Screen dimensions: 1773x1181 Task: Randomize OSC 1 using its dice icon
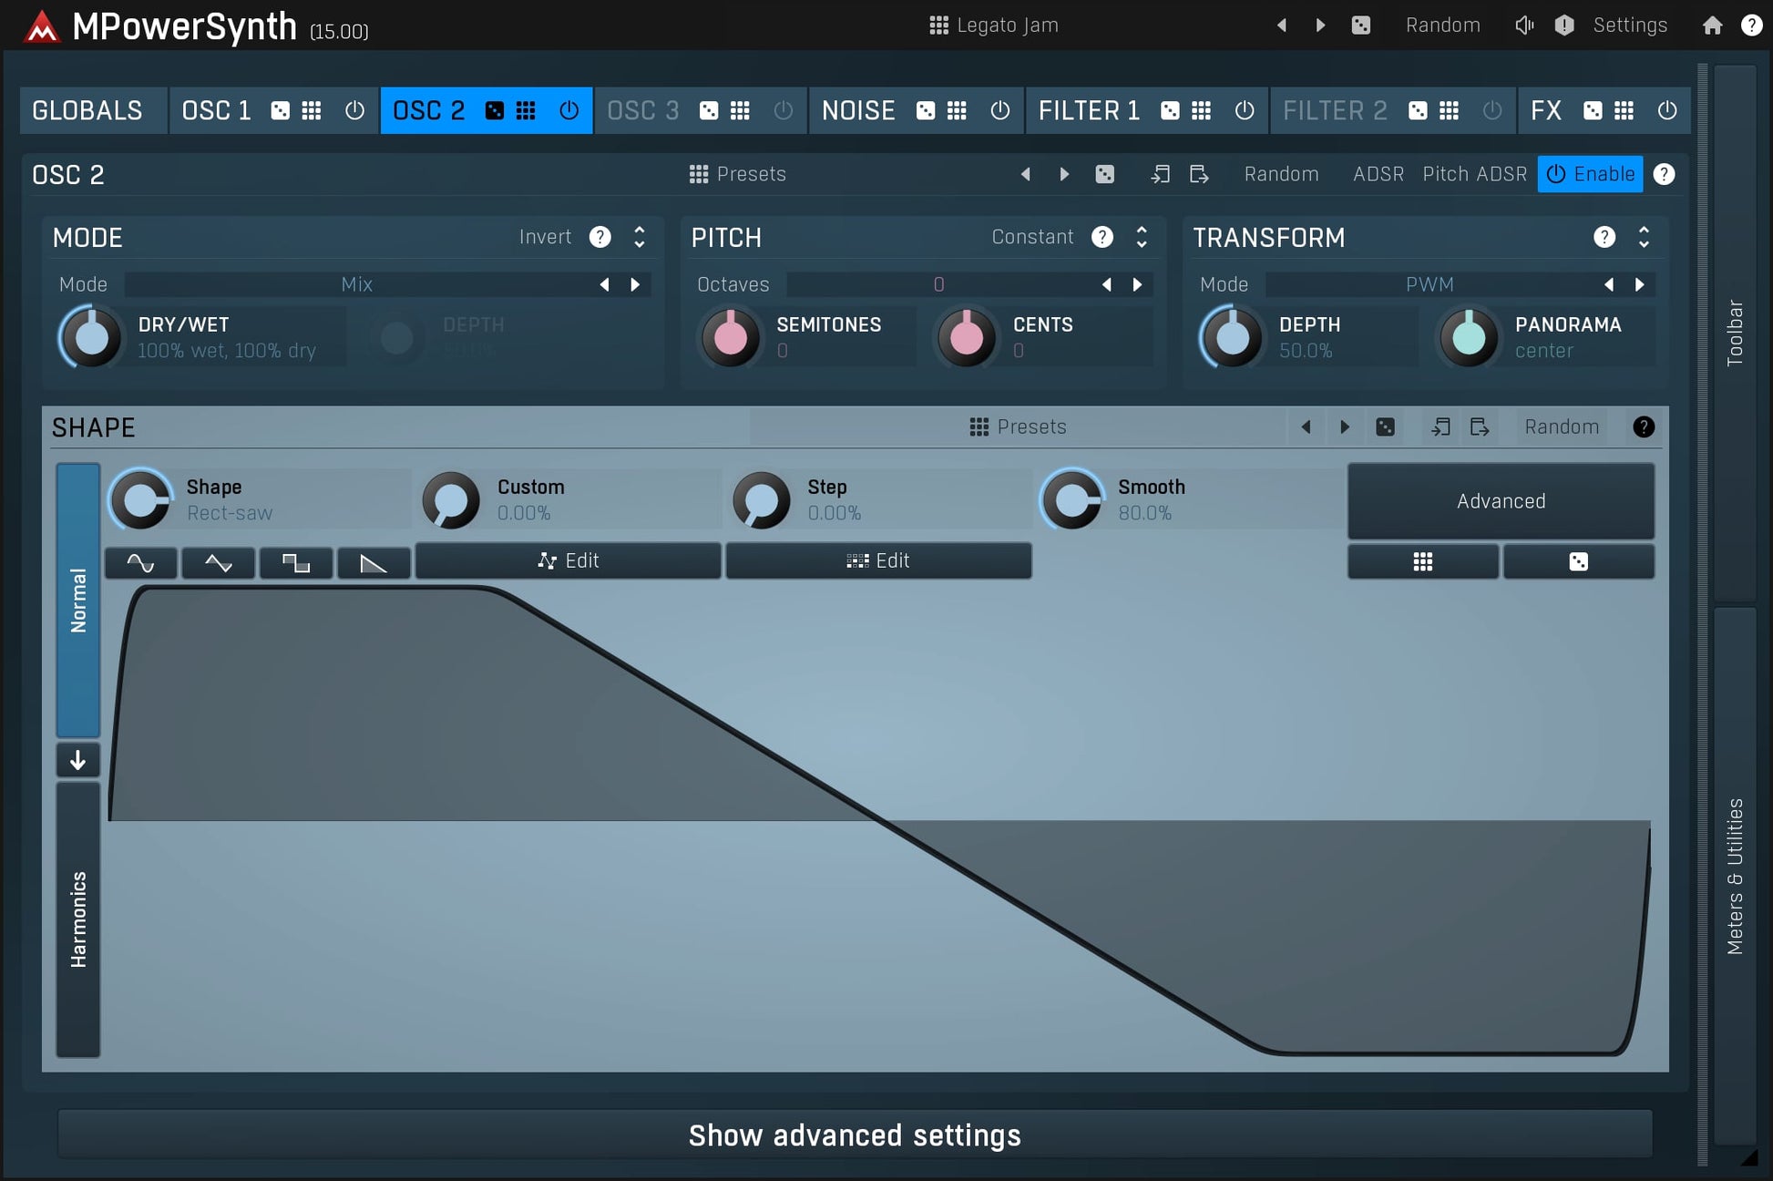(x=279, y=110)
